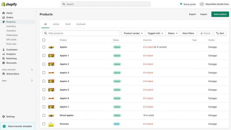Open the More filters button
The image size is (231, 130).
pyautogui.click(x=188, y=33)
